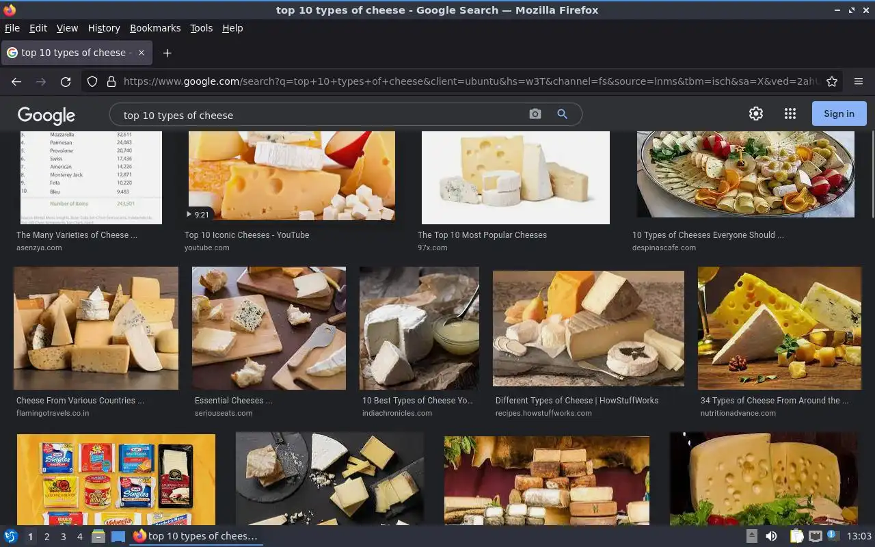The width and height of the screenshot is (875, 547).
Task: Open the clipboard tray icon
Action: pos(796,536)
